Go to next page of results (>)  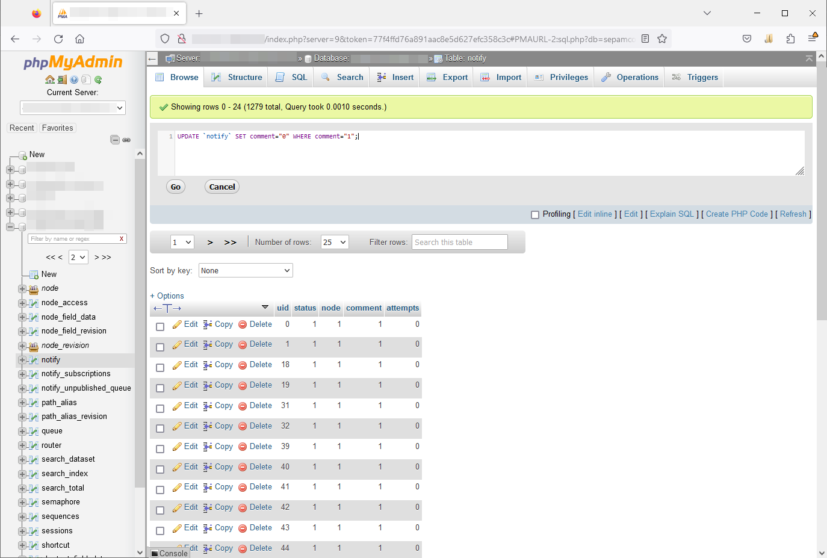(x=210, y=242)
